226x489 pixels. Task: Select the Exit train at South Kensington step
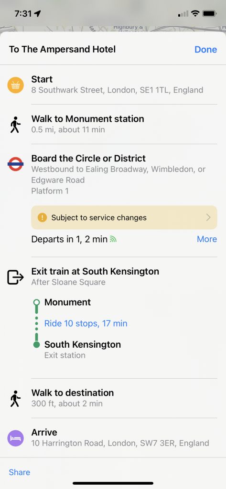tap(113, 276)
